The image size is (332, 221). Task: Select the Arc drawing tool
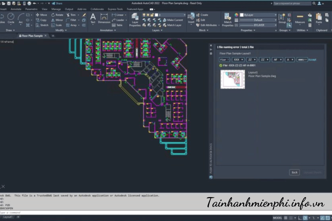pos(21,17)
